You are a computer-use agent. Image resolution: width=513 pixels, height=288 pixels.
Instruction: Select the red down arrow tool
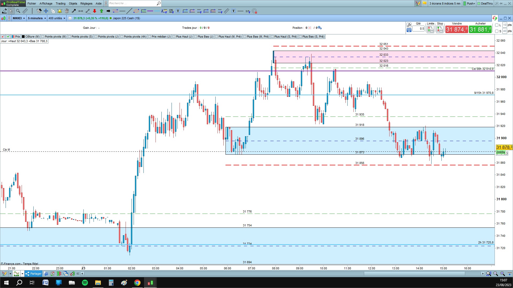coord(95,11)
